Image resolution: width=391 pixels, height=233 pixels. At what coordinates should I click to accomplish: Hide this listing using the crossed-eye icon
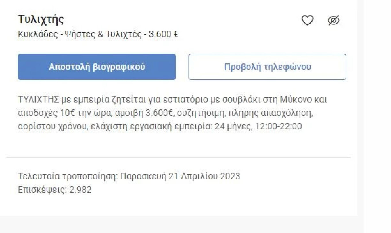[333, 20]
